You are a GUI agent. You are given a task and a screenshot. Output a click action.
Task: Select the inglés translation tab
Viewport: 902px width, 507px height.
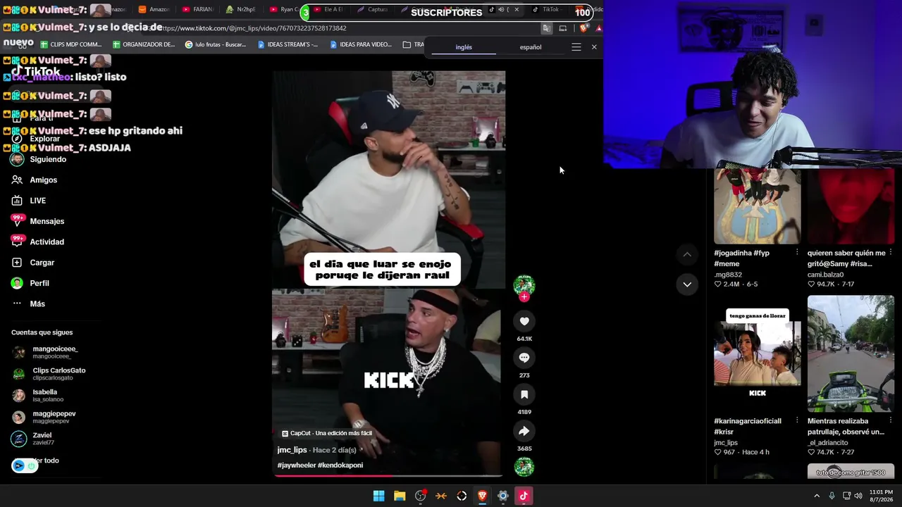464,47
